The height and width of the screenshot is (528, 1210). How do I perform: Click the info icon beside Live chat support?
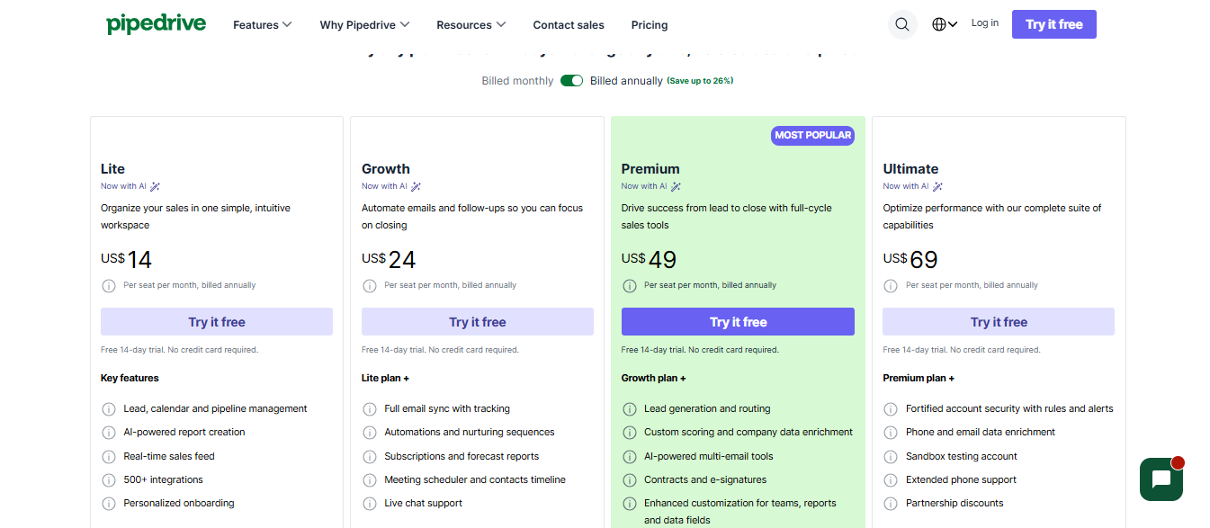coord(370,503)
